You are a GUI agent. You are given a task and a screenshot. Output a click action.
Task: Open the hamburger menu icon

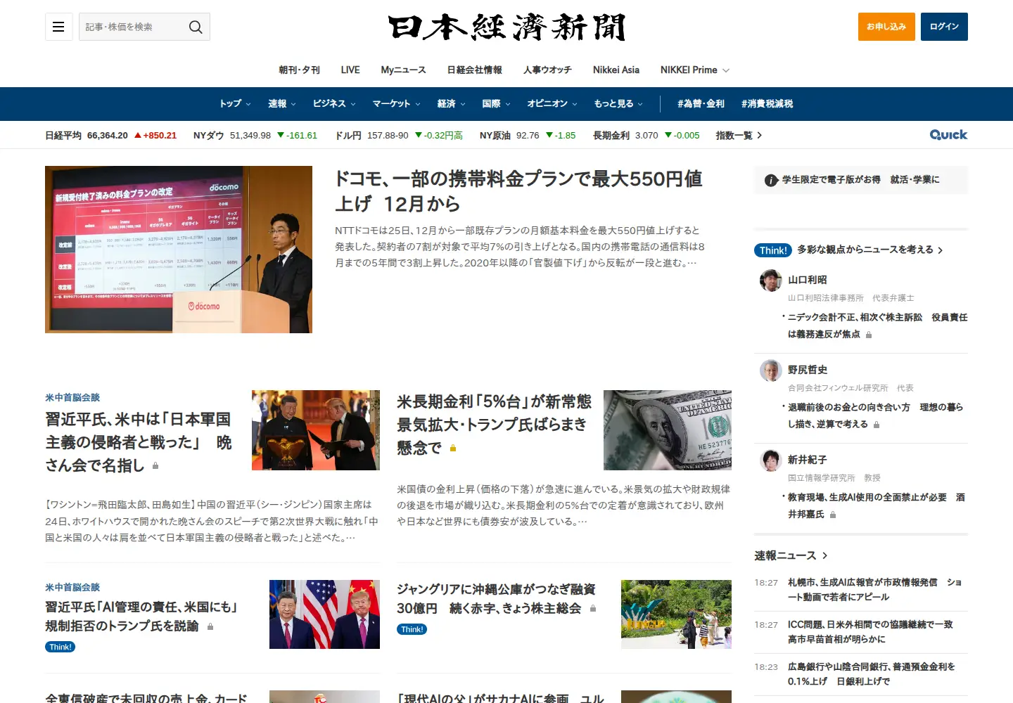click(x=58, y=27)
